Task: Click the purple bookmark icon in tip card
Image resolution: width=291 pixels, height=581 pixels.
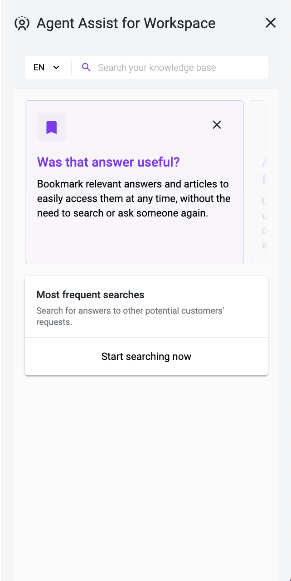Action: (52, 127)
